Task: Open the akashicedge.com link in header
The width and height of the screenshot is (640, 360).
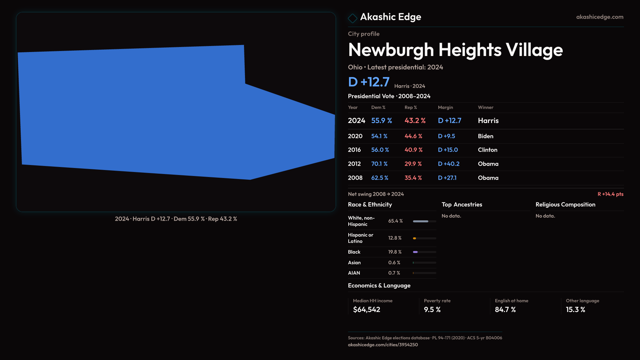Action: tap(599, 17)
